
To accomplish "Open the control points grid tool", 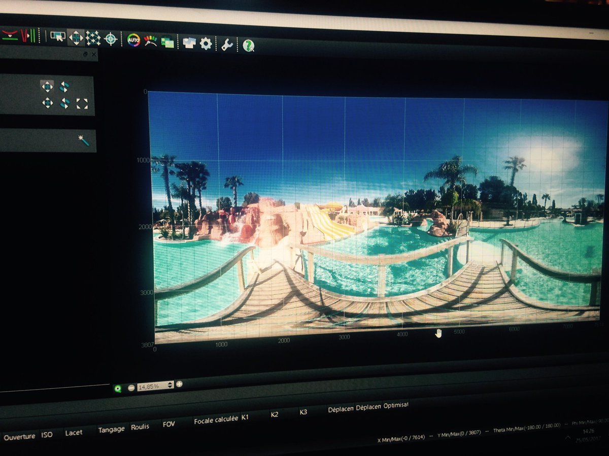I will click(x=93, y=38).
